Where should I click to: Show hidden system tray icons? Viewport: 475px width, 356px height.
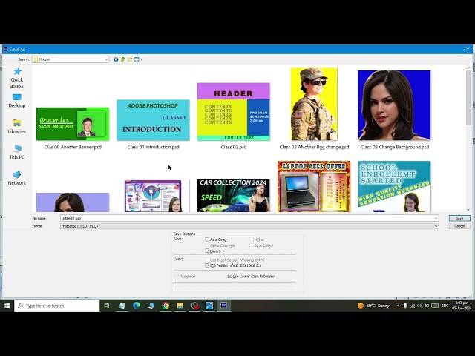(398, 306)
